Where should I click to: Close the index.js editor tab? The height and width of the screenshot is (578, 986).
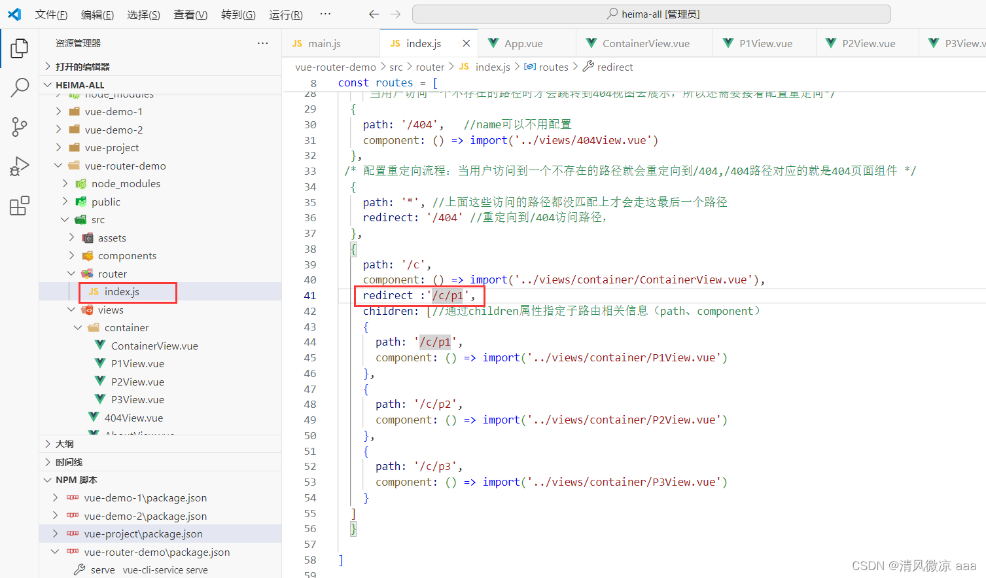466,43
